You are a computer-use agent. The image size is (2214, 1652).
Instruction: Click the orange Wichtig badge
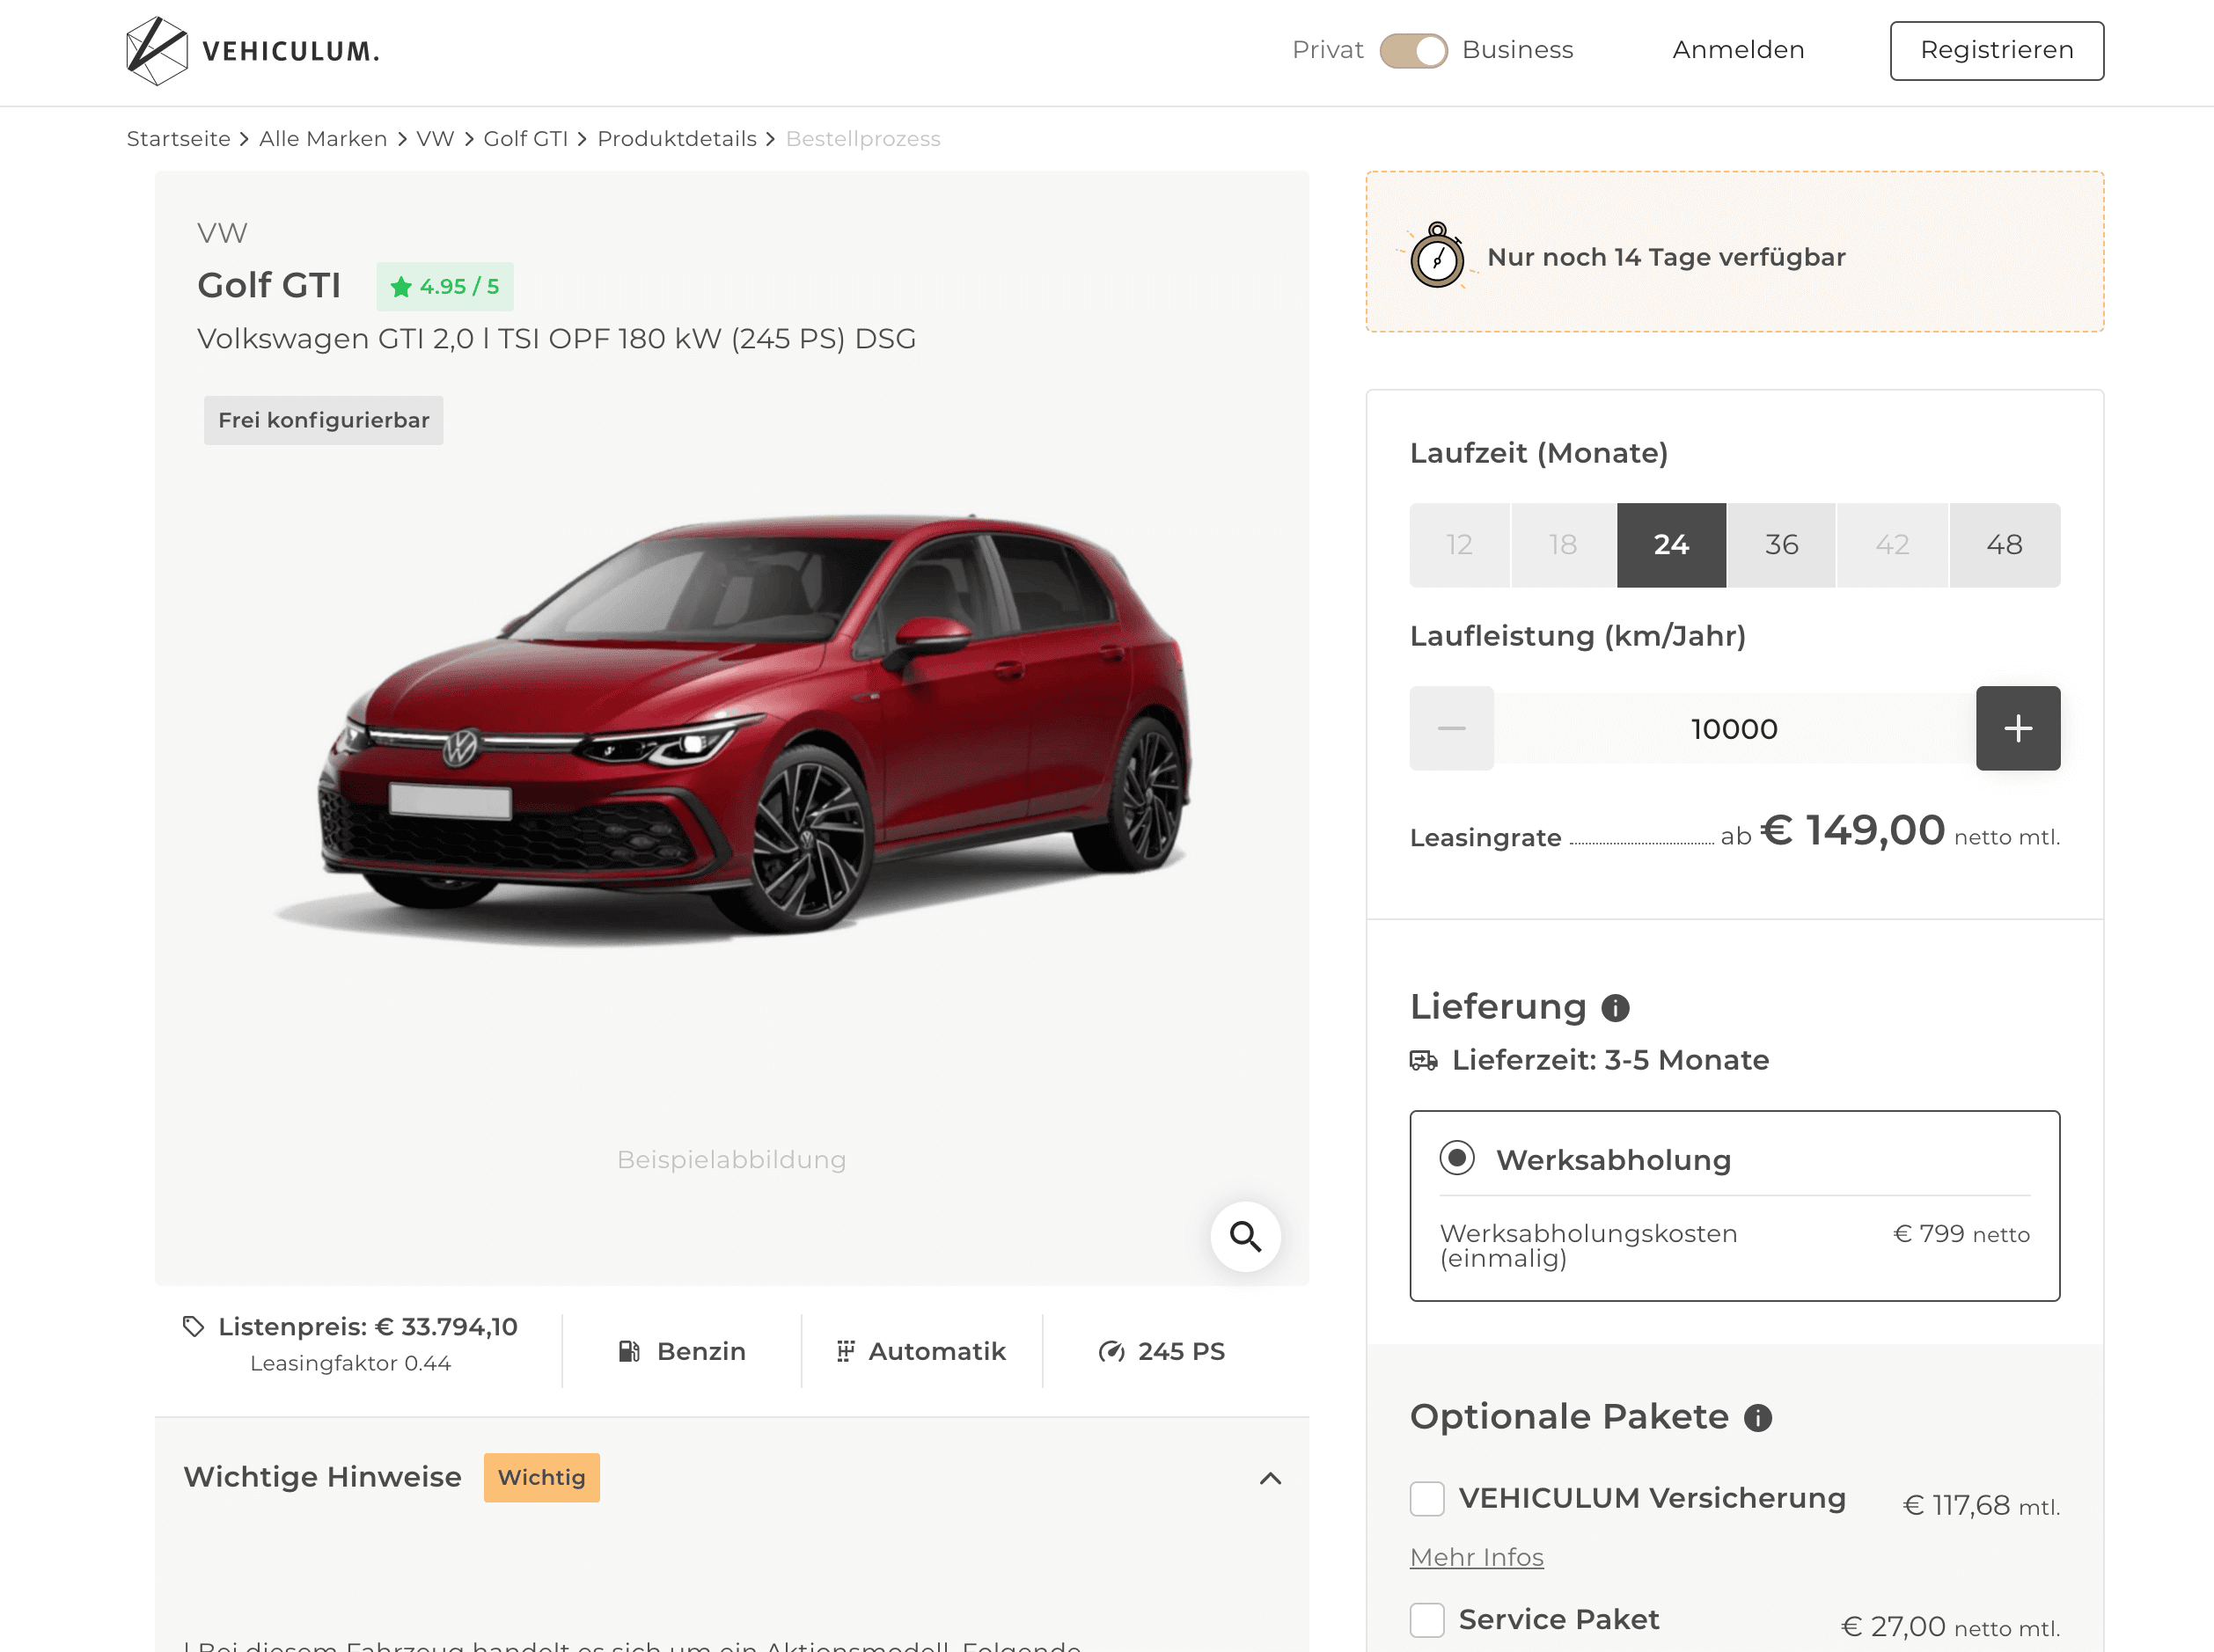(x=541, y=1478)
